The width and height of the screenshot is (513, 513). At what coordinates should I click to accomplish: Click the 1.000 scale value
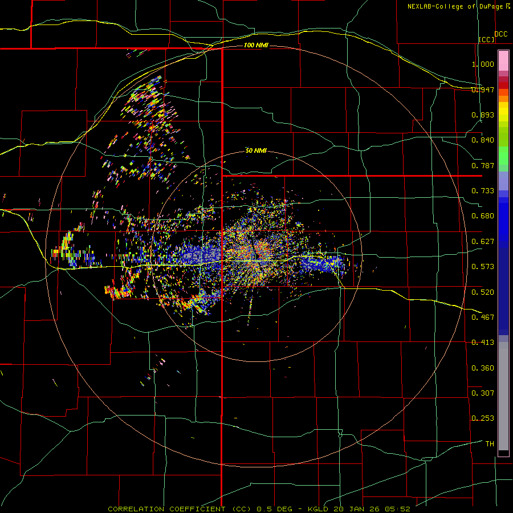tap(483, 64)
